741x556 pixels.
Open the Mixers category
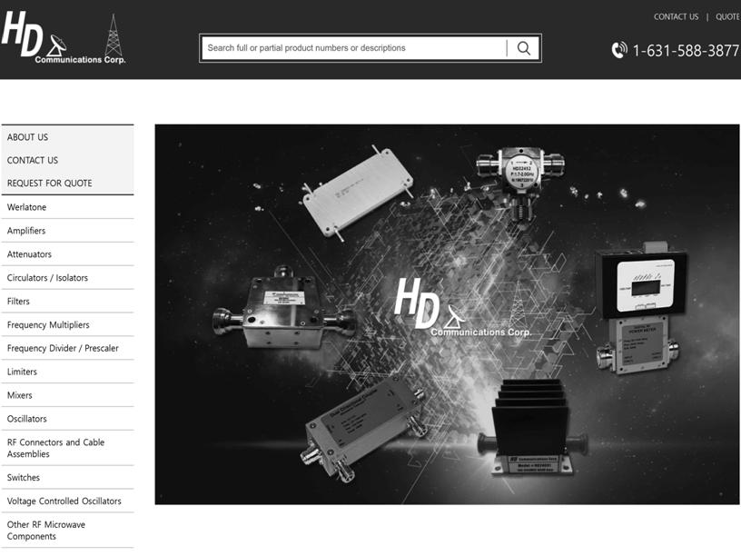click(x=67, y=395)
